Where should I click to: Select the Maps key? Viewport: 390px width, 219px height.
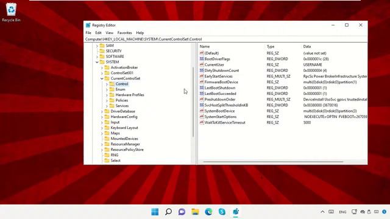[x=115, y=133]
